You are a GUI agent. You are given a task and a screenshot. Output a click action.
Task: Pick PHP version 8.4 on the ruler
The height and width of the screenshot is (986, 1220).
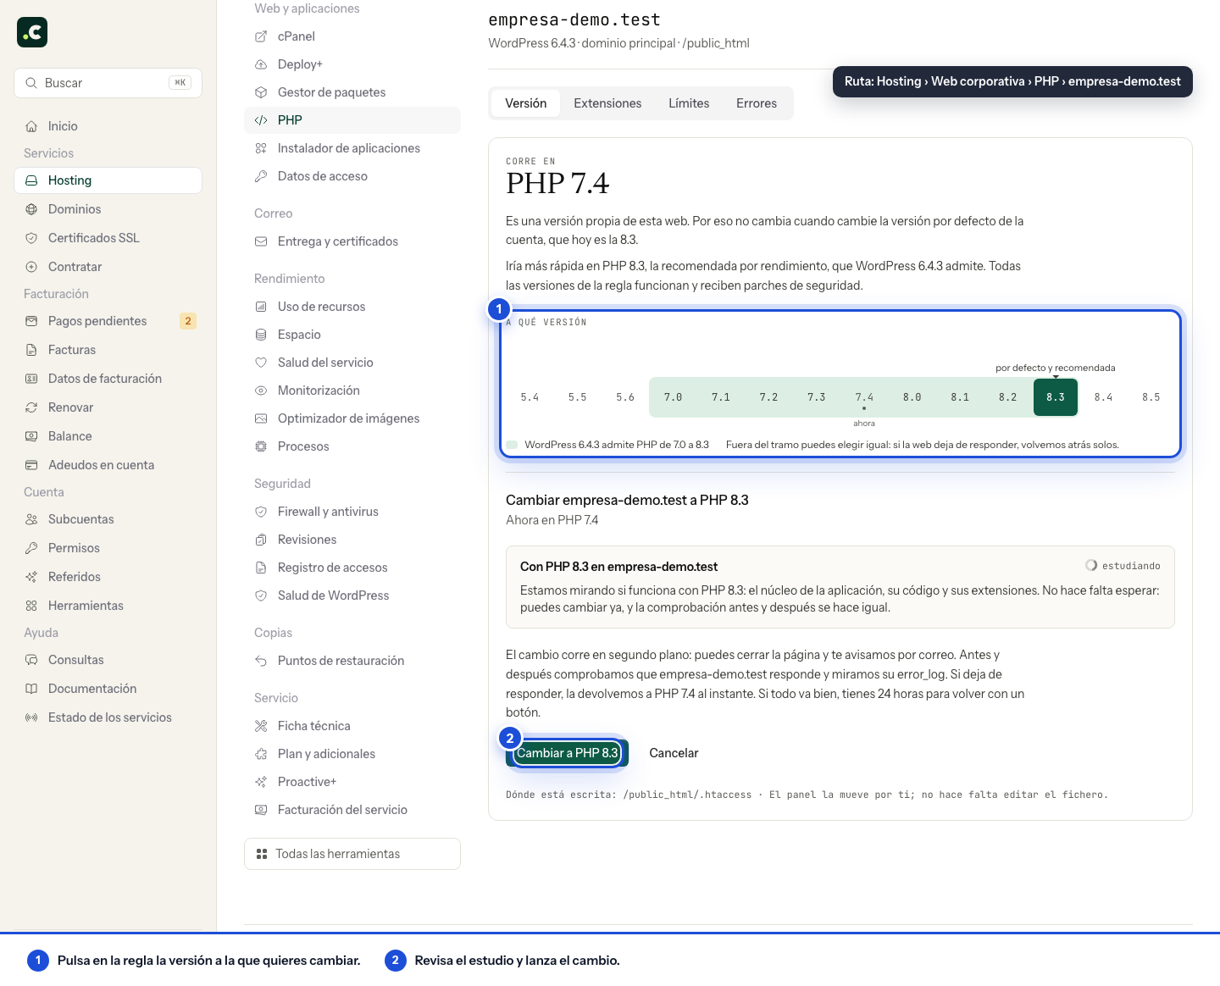click(x=1103, y=396)
